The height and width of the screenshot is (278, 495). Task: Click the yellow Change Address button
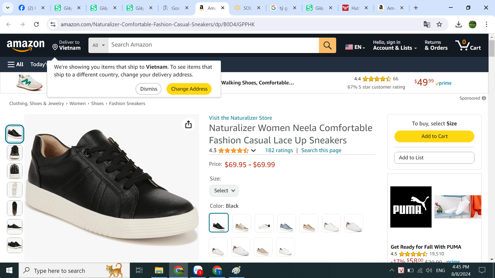pyautogui.click(x=189, y=89)
